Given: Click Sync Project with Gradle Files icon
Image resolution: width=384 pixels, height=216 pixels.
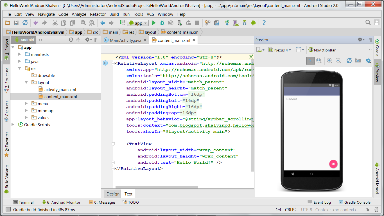Looking at the screenshot, I should 227,23.
